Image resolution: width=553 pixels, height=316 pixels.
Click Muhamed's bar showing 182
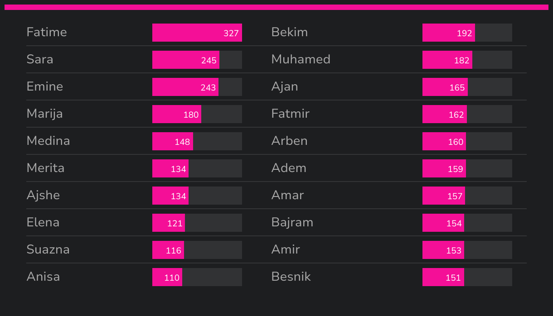pyautogui.click(x=447, y=60)
